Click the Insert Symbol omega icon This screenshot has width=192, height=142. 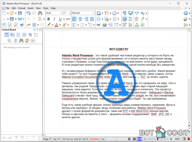(99, 13)
